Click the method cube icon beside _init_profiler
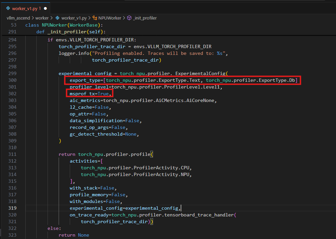Viewport: 336px width, 239px height. pos(129,18)
